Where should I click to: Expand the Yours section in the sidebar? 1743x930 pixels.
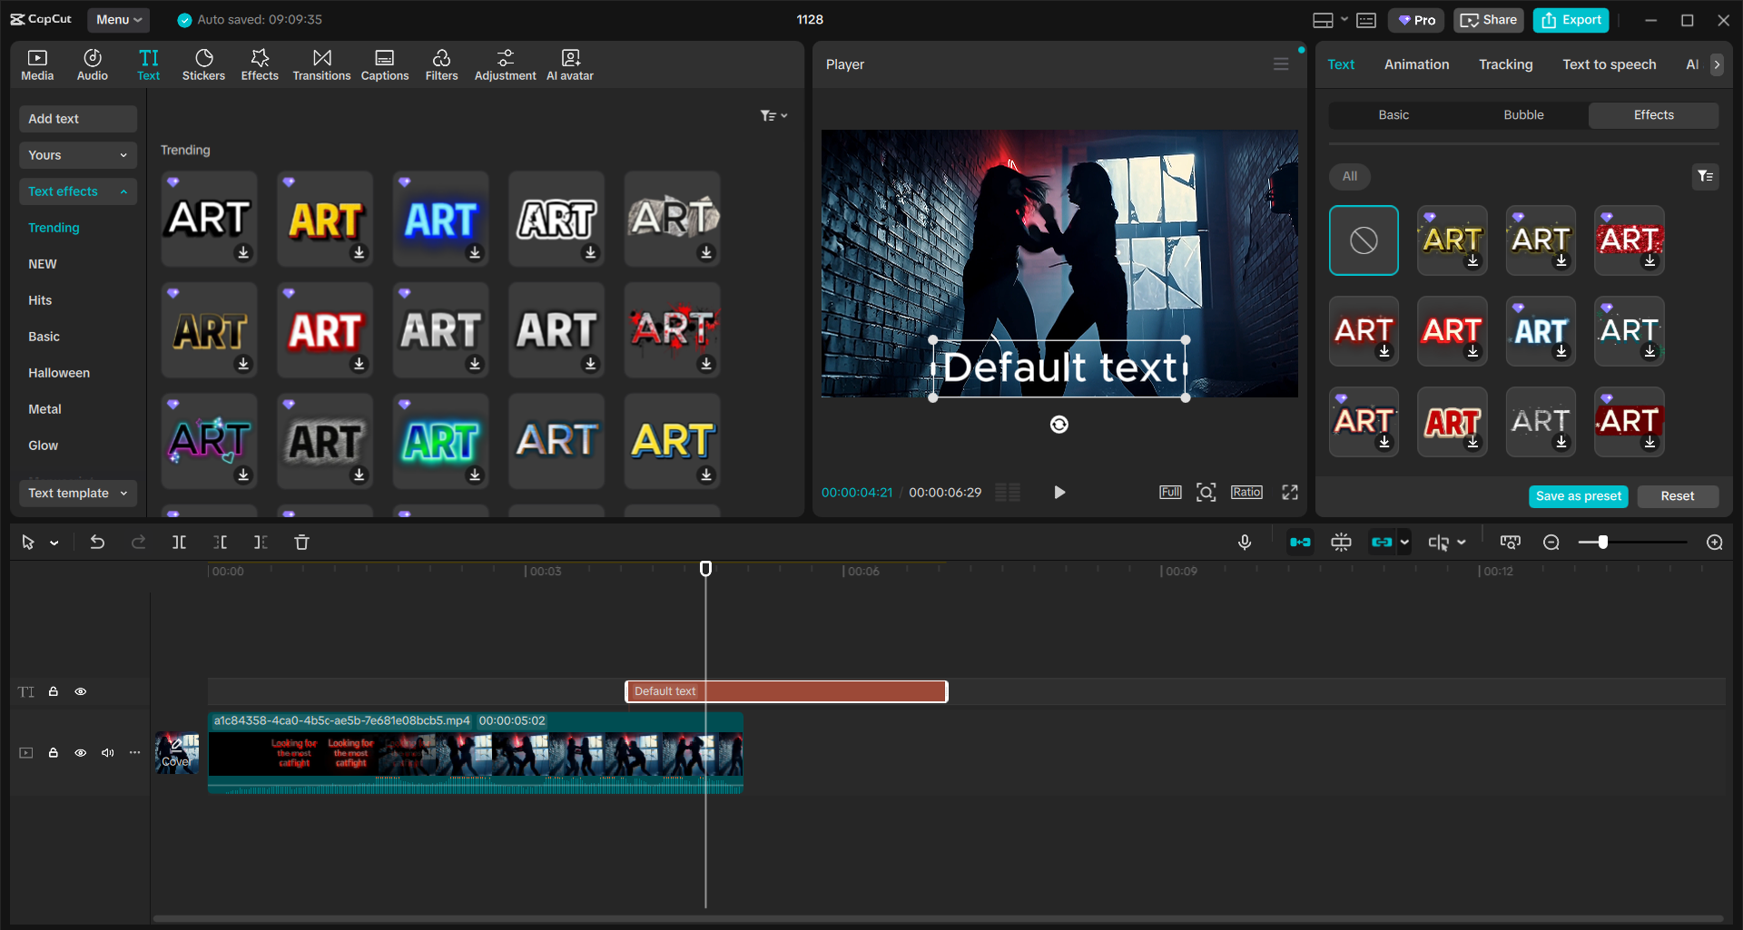77,155
